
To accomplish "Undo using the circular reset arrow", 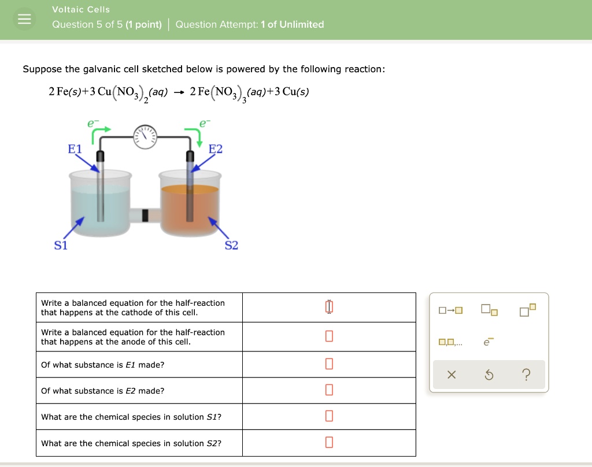I will click(x=489, y=375).
